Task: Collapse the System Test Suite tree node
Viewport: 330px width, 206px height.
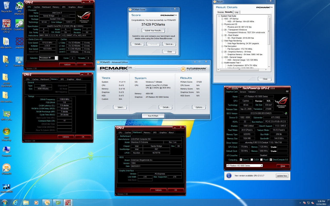Action: point(219,16)
